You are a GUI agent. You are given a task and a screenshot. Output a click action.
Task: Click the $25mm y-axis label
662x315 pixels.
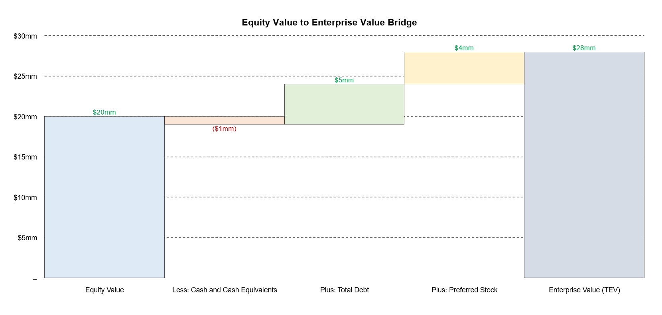point(25,76)
